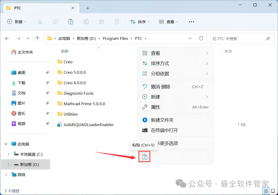The width and height of the screenshot is (278, 195).
Task: Click the Paste clipboard icon in toolbar
Action: tap(71, 22)
